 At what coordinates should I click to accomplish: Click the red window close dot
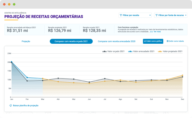click(4, 4)
